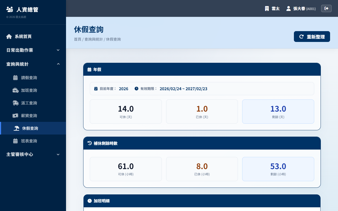Open 系統首頁 menu item
338x211 pixels.
tap(33, 36)
